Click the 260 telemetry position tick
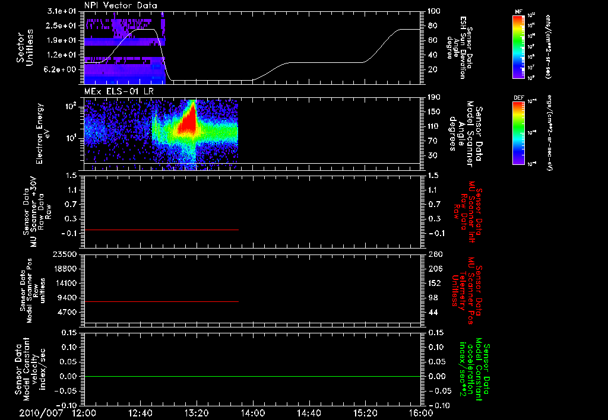 point(434,254)
